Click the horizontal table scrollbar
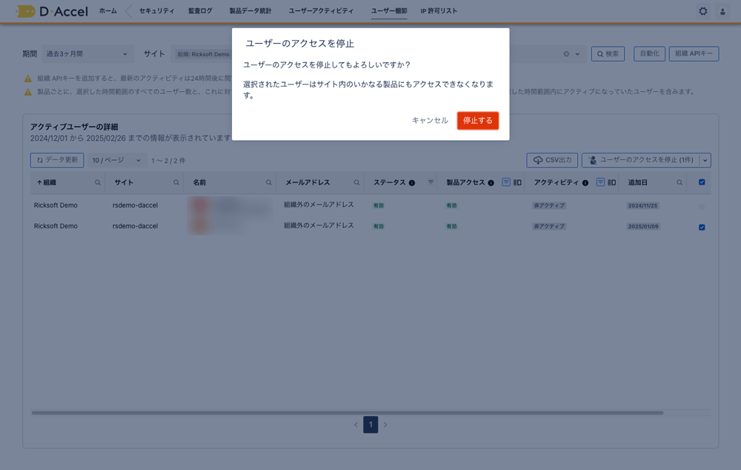 pos(348,413)
